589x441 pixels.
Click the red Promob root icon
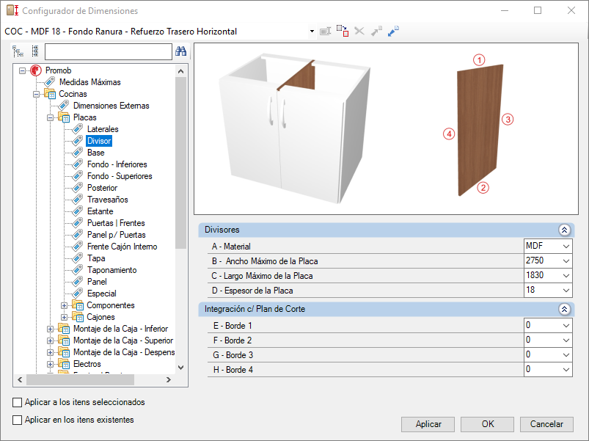pos(36,70)
